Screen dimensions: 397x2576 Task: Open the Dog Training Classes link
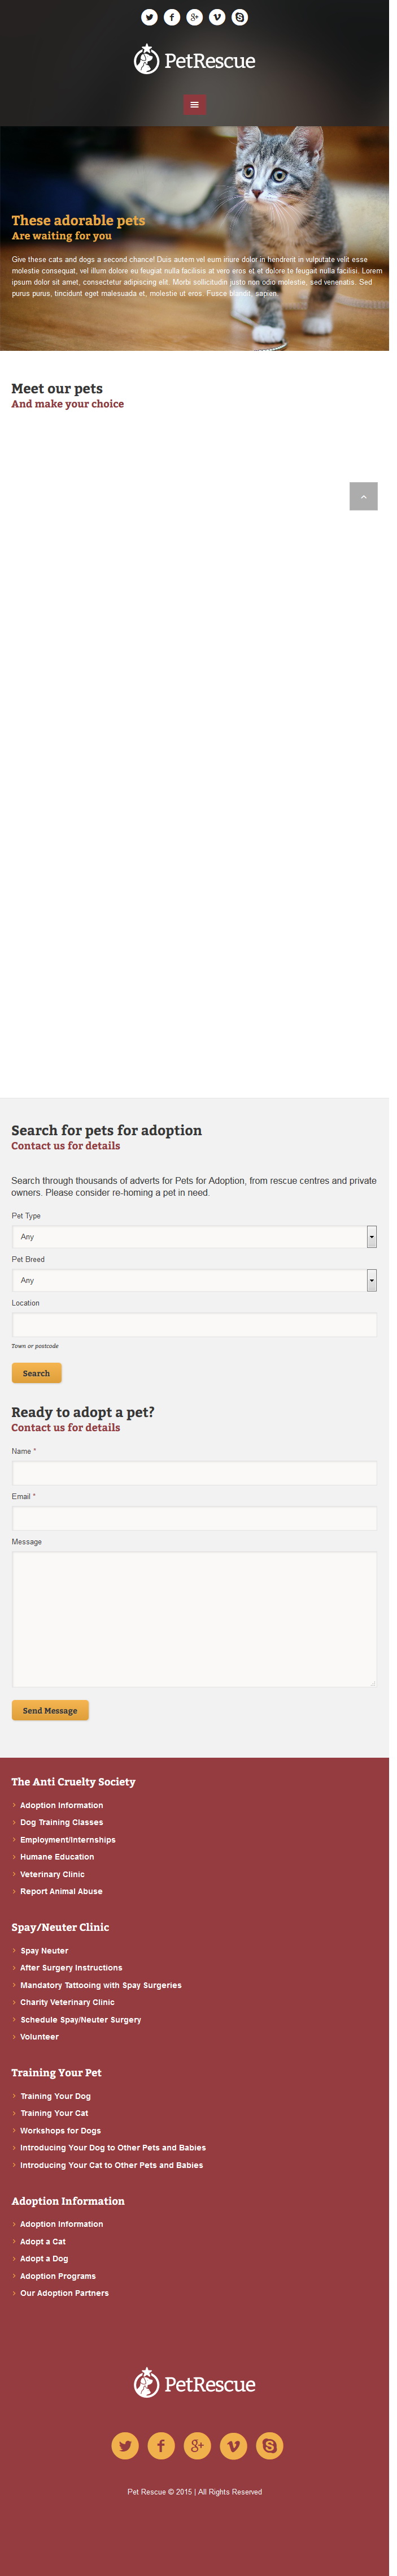tap(62, 1822)
